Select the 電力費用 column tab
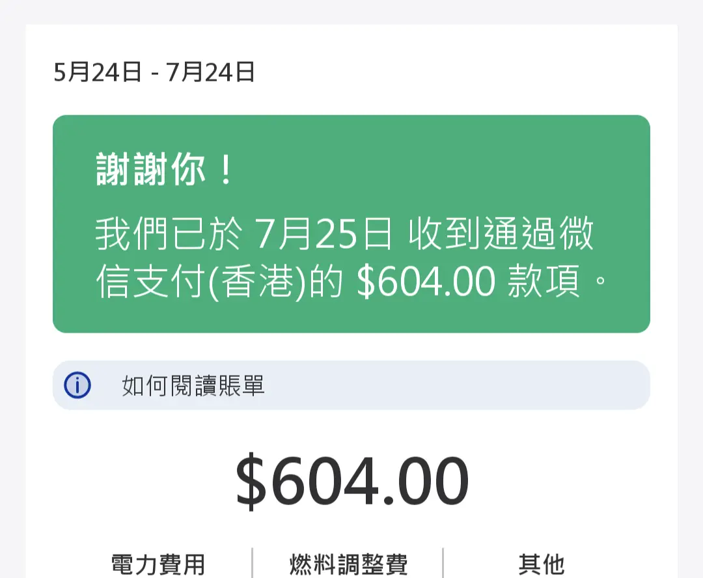The height and width of the screenshot is (578, 703). pos(158,564)
